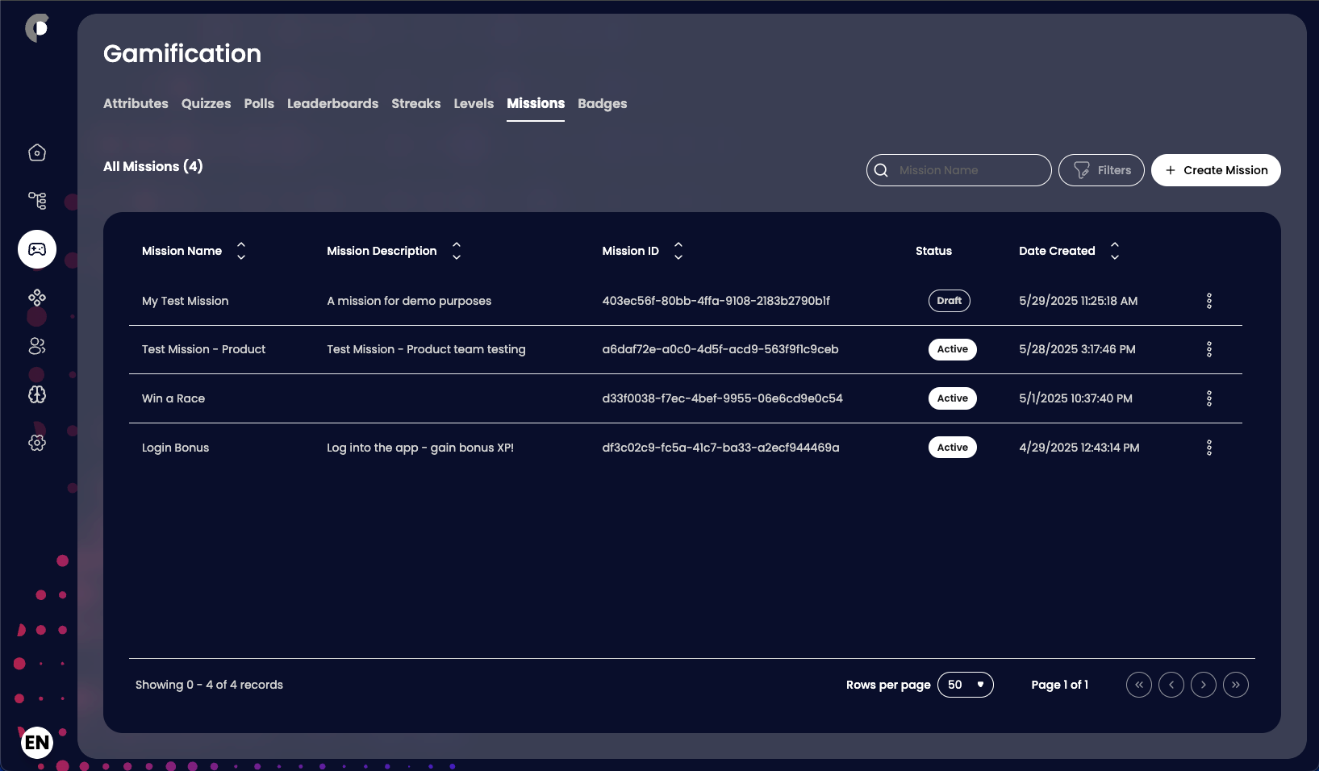
Task: Select the gamepad Gamification sidebar icon
Action: coord(37,249)
